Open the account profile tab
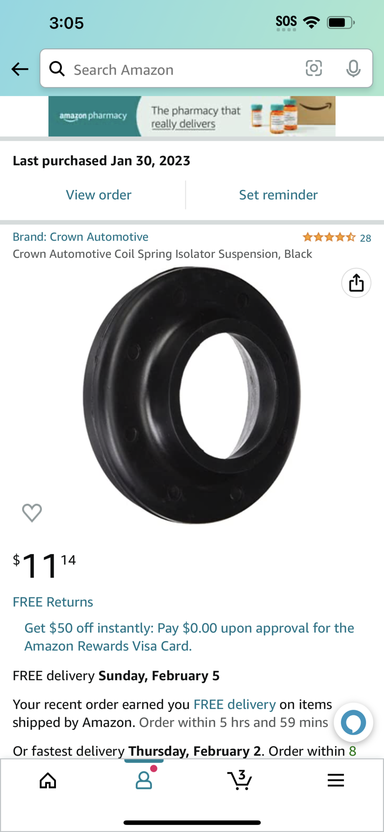Screen dimensions: 384x832 coord(144,780)
